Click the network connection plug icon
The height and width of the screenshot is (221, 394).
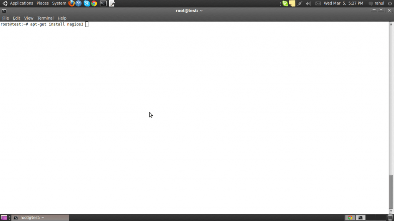tap(300, 3)
